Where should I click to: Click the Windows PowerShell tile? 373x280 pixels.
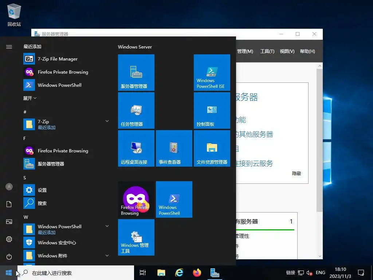(174, 199)
